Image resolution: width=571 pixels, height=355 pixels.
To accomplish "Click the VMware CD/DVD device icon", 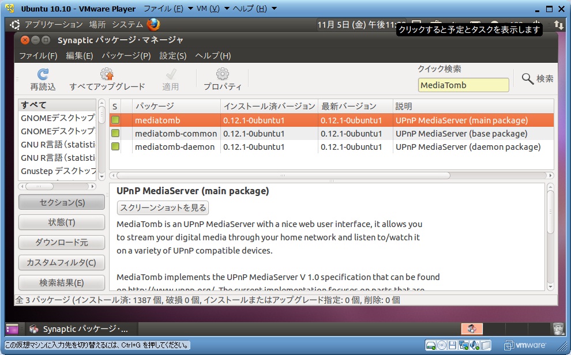I will 442,345.
